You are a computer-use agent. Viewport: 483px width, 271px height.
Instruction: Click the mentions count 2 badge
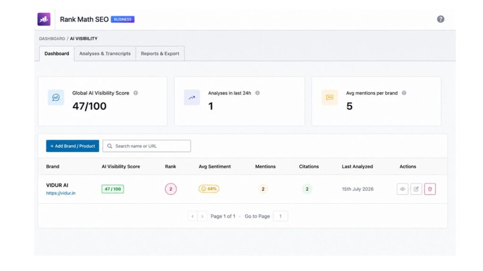[x=263, y=189]
